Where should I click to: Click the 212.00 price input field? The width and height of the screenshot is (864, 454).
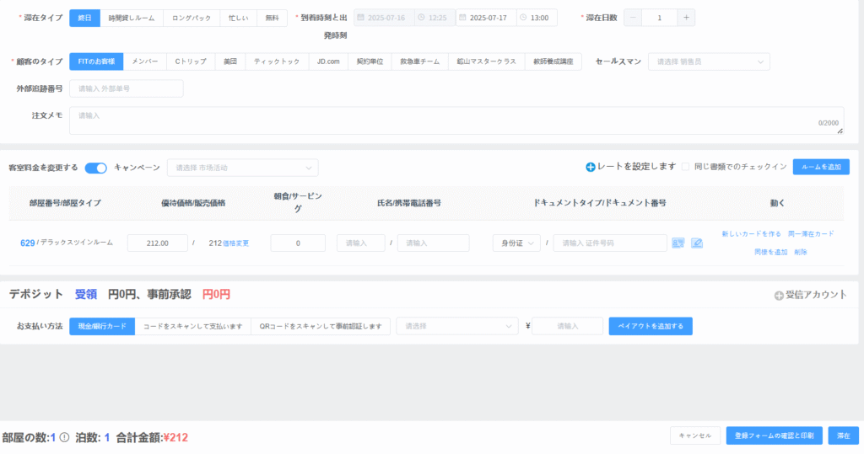point(158,243)
